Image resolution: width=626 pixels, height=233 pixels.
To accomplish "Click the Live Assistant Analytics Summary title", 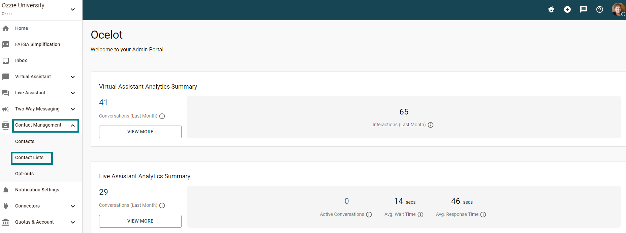I will [x=145, y=176].
